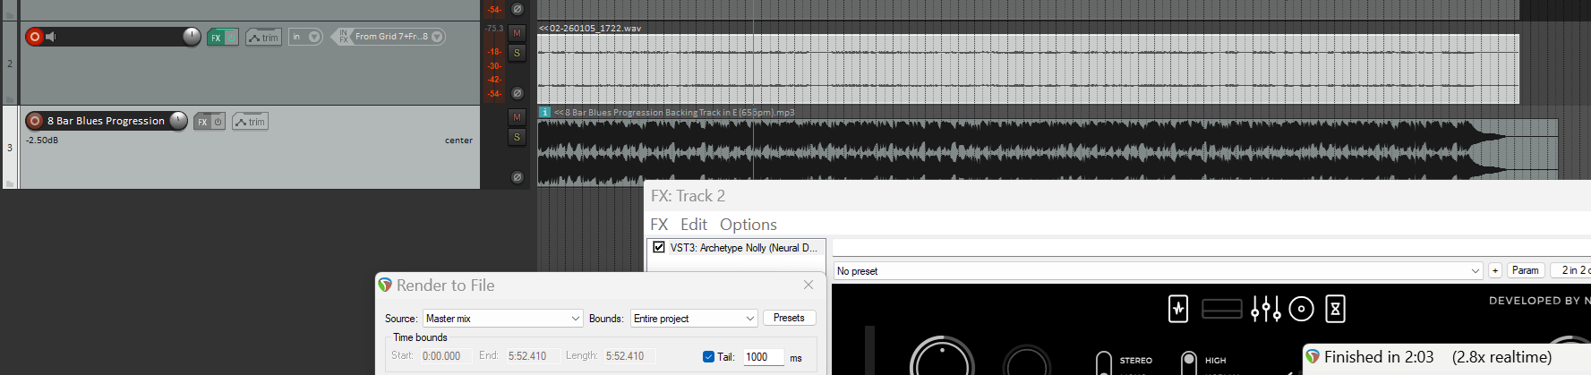Image resolution: width=1591 pixels, height=375 pixels.
Task: Open the hourglass time-effects section in Archetype Nolly
Action: [x=1335, y=309]
